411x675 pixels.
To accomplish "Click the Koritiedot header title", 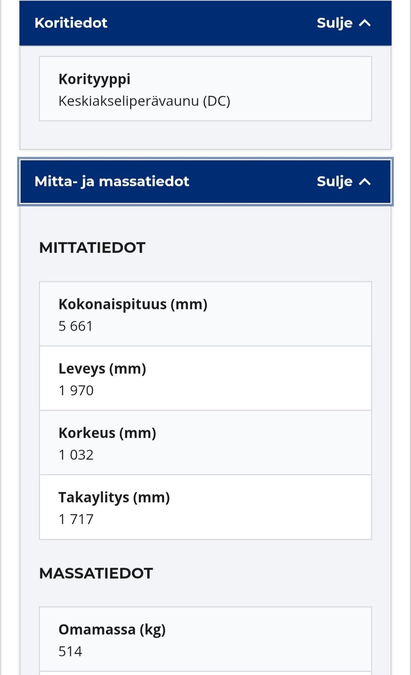I will 71,23.
